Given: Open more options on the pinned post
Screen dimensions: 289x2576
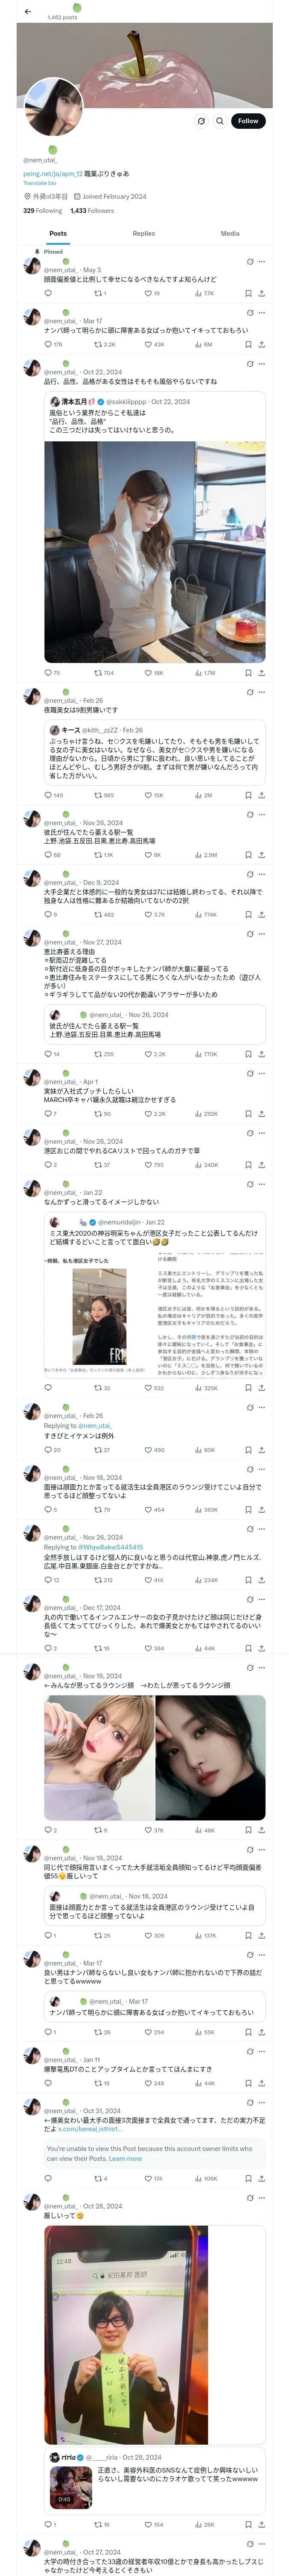Looking at the screenshot, I should point(262,262).
